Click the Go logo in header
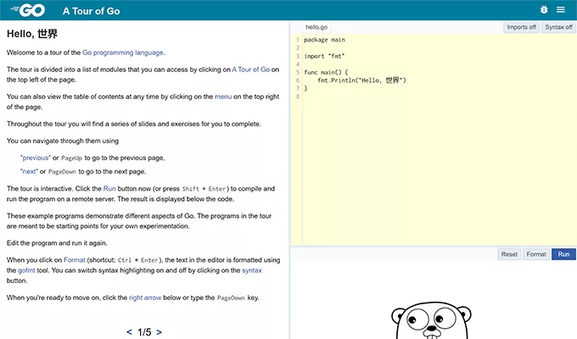Viewport: 577px width, 339px height. (x=28, y=10)
